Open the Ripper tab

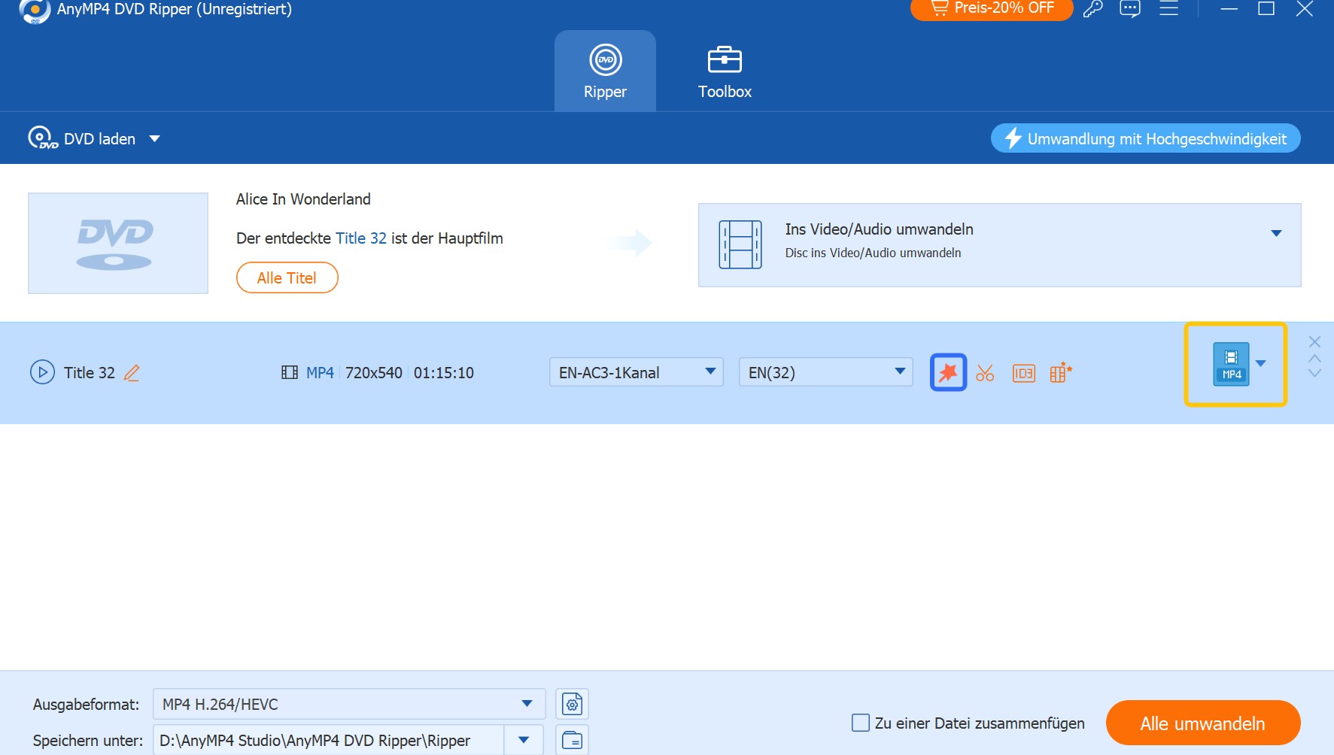[x=605, y=71]
